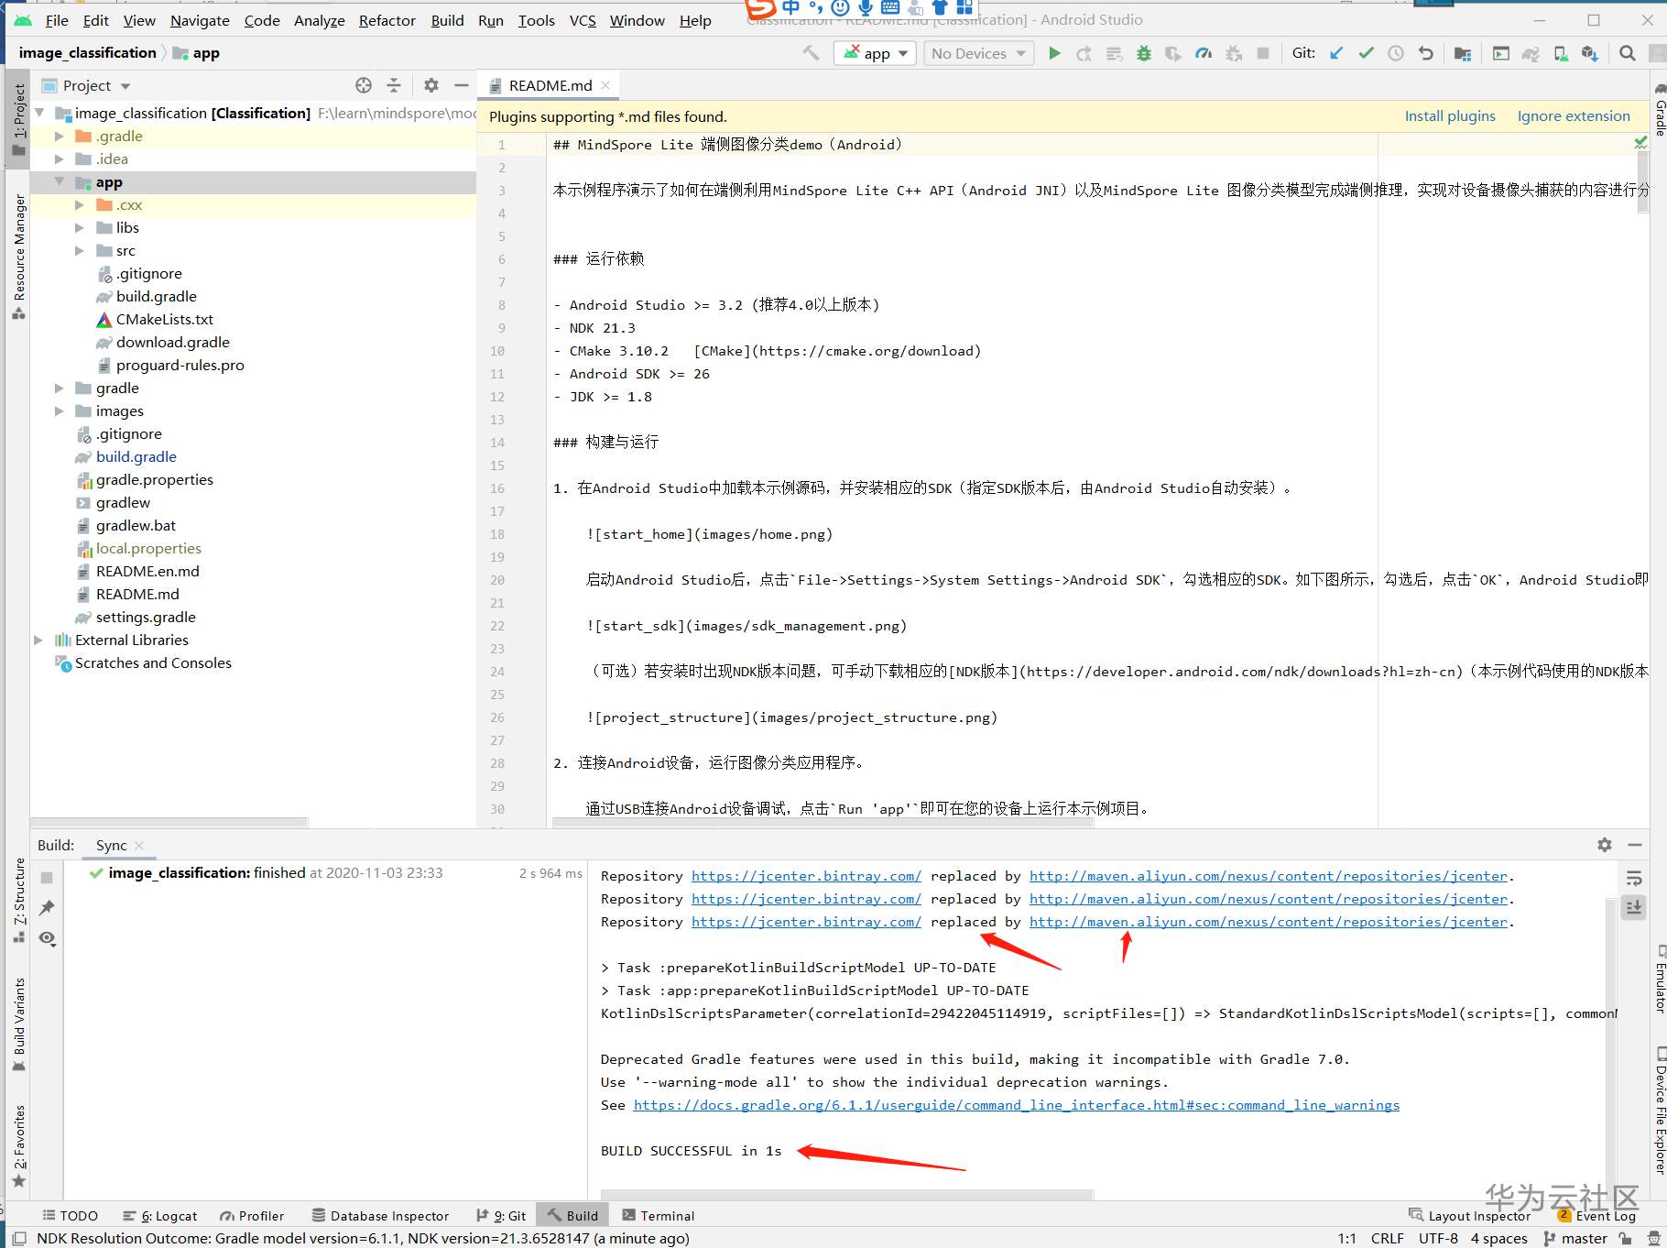Viewport: 1667px width, 1248px height.
Task: Click the Attach Debugger to Android Process icon
Action: (1234, 53)
